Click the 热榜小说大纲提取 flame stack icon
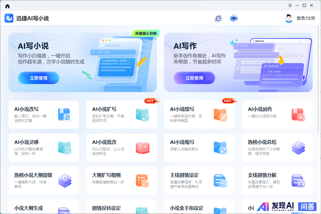 (x=65, y=181)
